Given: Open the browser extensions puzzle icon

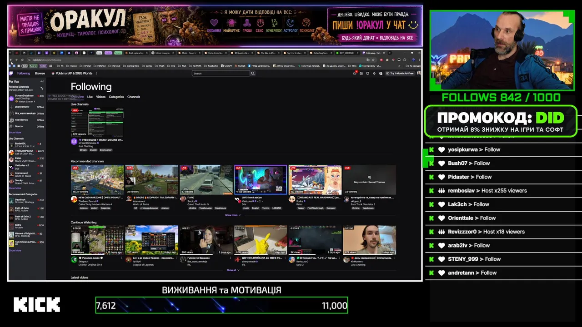Looking at the screenshot, I should pos(406,60).
